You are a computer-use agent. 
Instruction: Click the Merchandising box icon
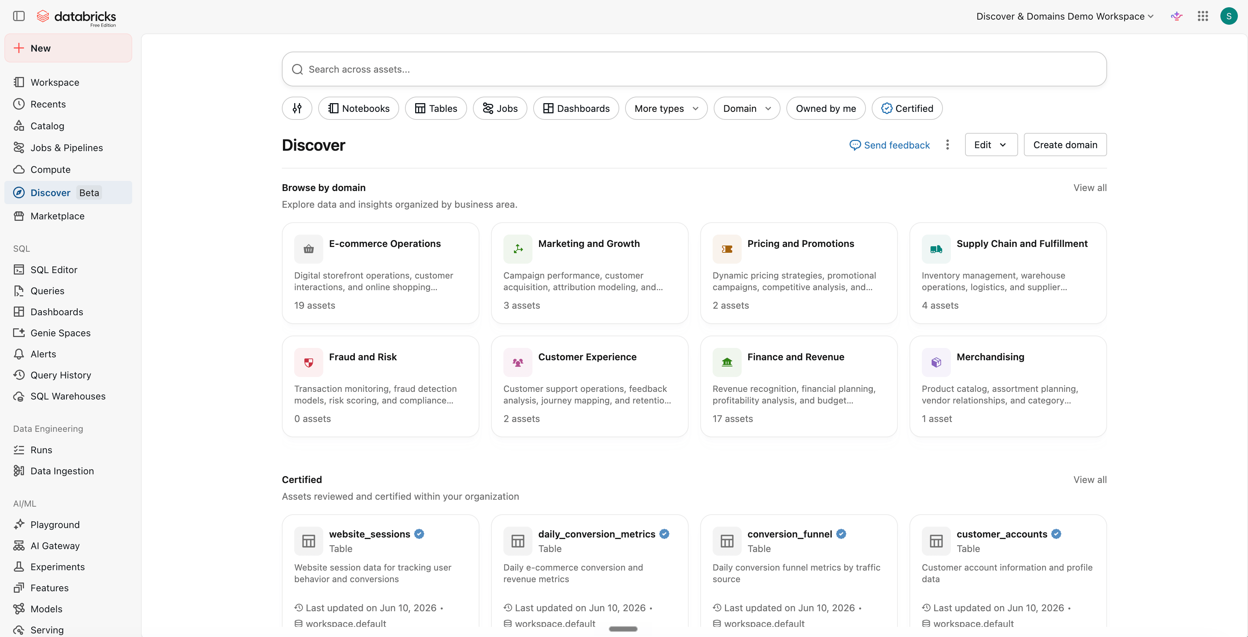coord(936,362)
